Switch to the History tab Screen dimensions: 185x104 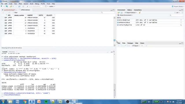coord(129,10)
